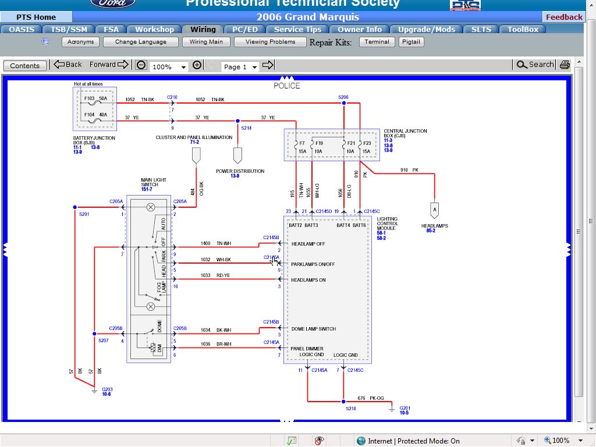Click the Search magnifier button

point(535,65)
